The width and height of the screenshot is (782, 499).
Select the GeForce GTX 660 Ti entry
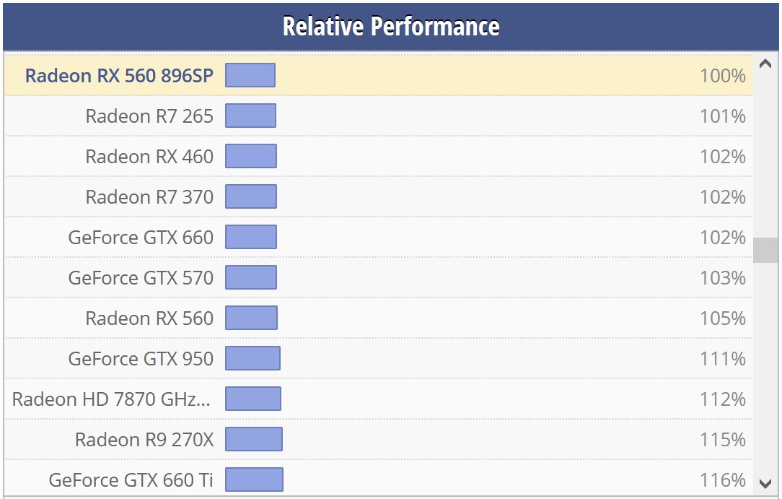(131, 480)
